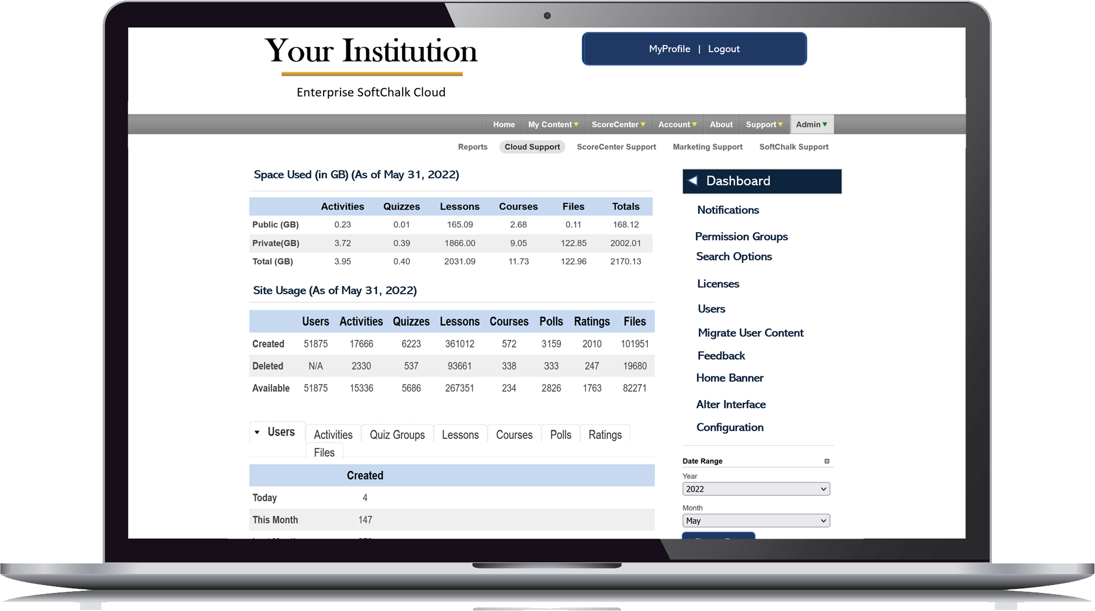Screen dimensions: 1095x611
Task: Open MyProfile
Action: [669, 49]
